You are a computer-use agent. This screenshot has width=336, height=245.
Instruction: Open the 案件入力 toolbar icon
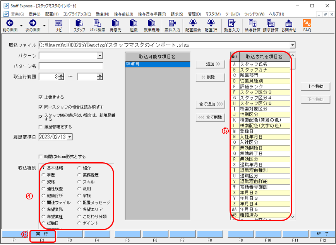tap(172, 26)
